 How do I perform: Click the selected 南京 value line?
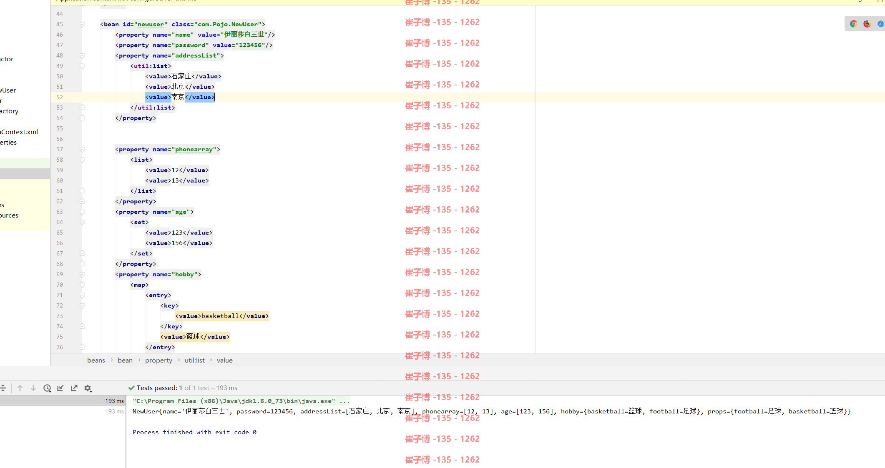pos(180,97)
